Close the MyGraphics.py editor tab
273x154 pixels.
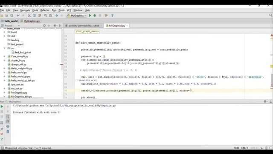[127, 26]
